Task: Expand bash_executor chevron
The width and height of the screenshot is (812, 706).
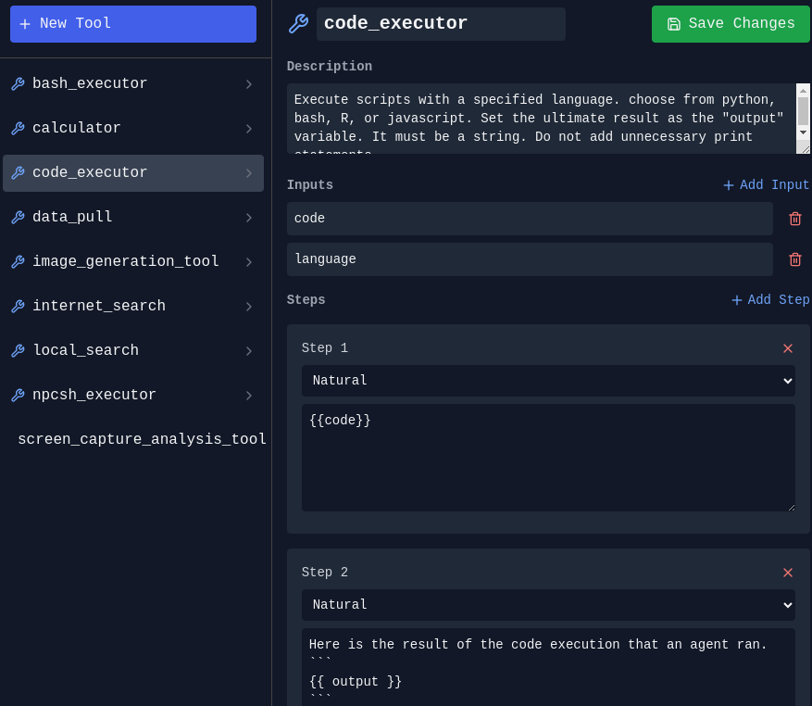Action: coord(249,84)
